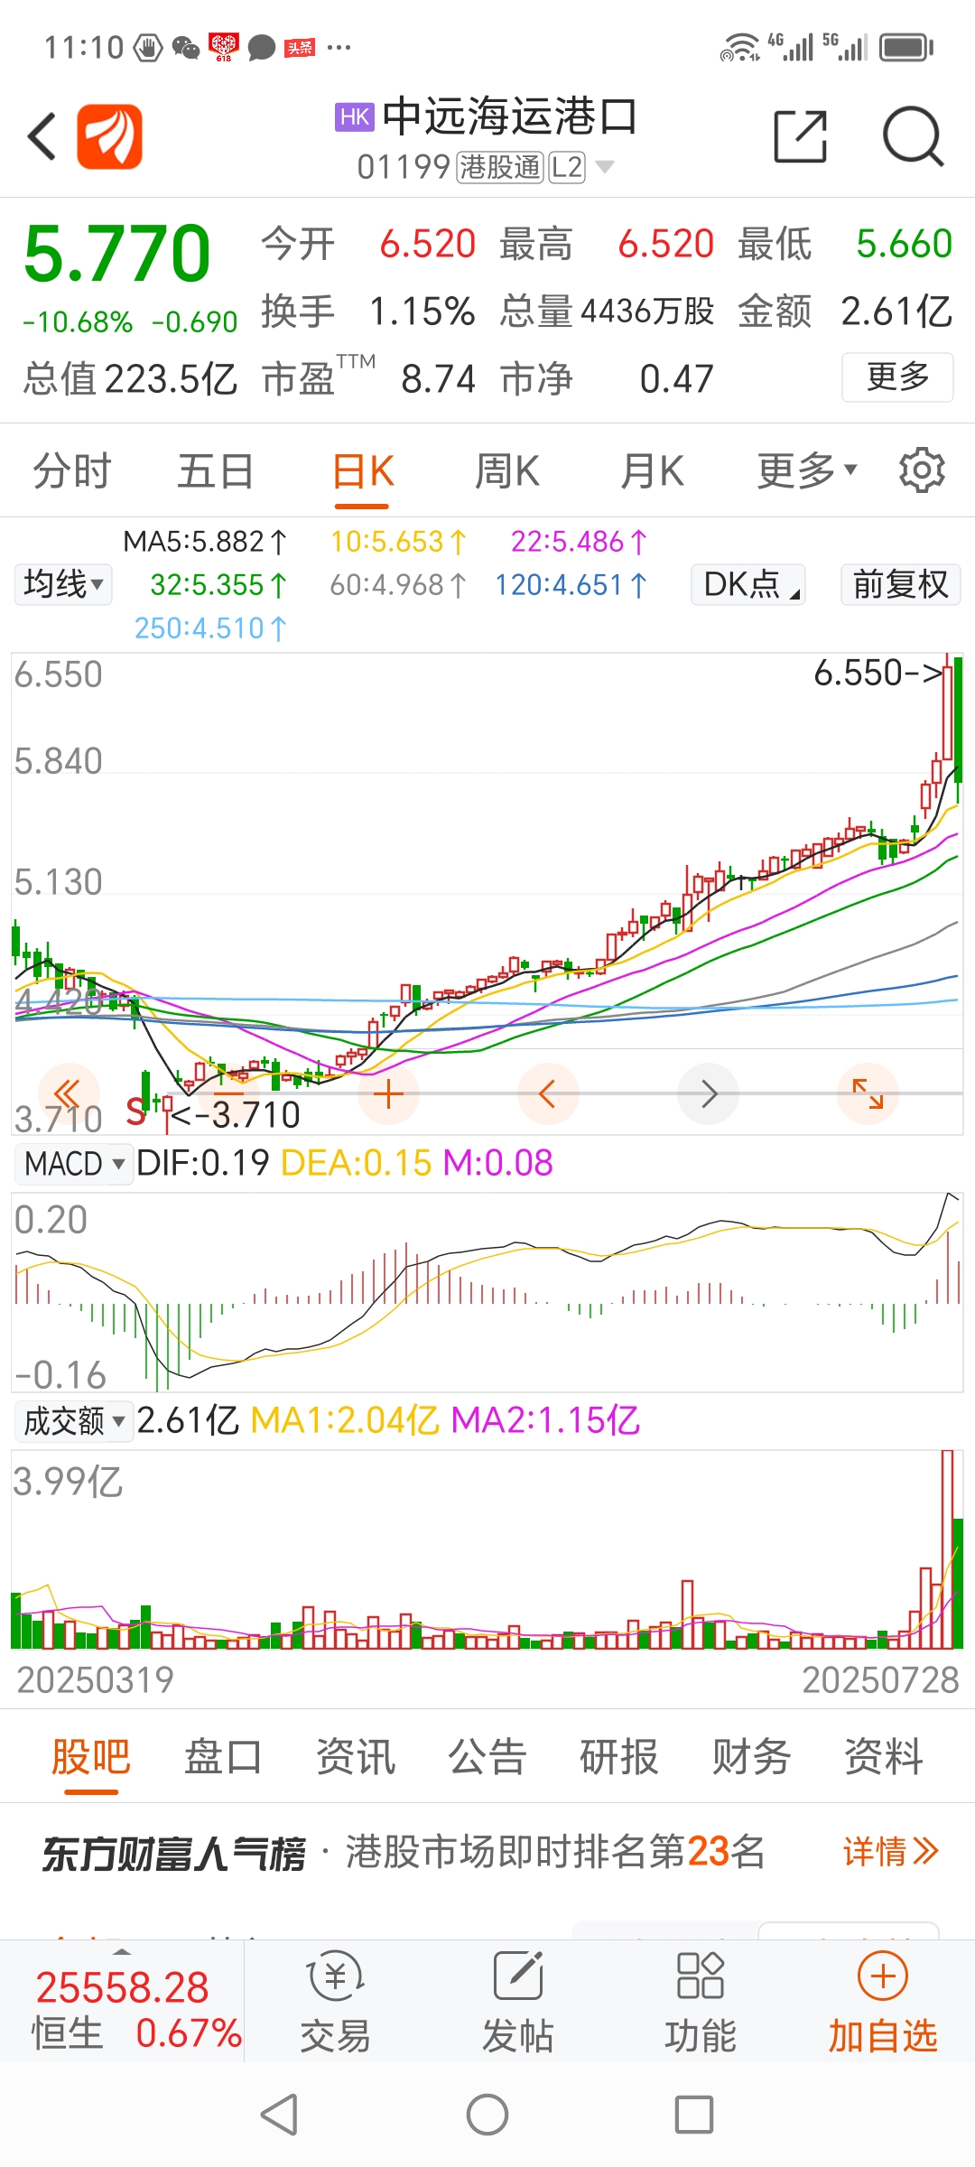Tap MA5:5.882 moving average value
The image size is (975, 2167).
click(x=205, y=542)
